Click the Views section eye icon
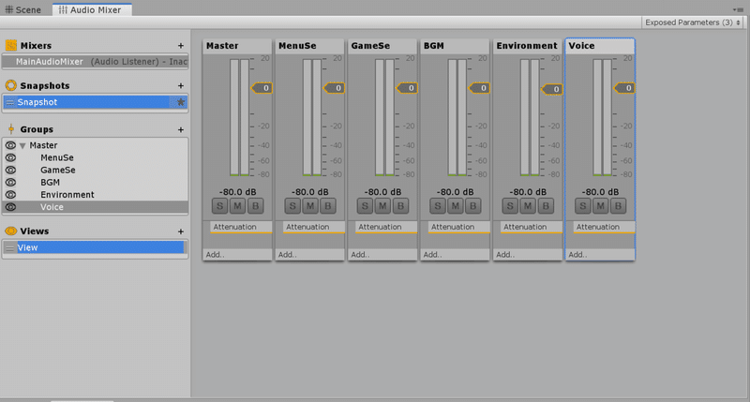This screenshot has height=402, width=750. tap(10, 231)
